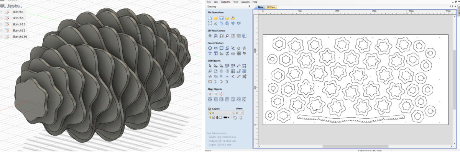
Task: Select the Draw Star tool
Action: (x=244, y=48)
